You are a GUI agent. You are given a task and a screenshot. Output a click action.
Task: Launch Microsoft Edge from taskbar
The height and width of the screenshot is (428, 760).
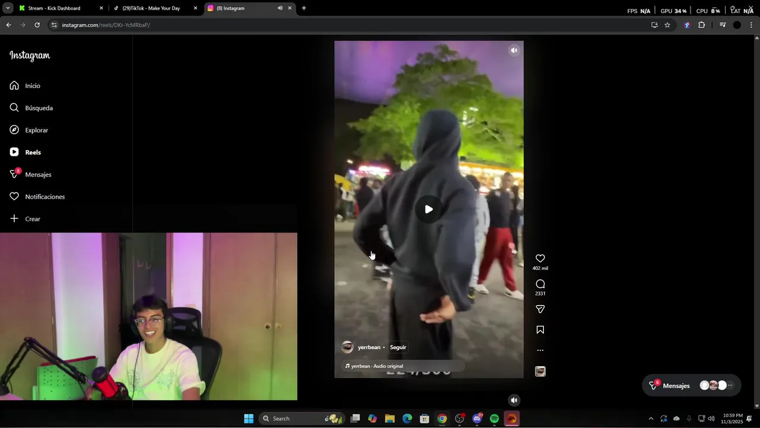407,418
